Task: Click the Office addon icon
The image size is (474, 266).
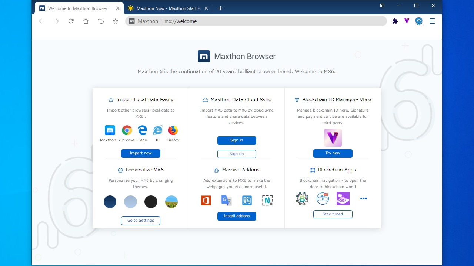Action: [206, 200]
